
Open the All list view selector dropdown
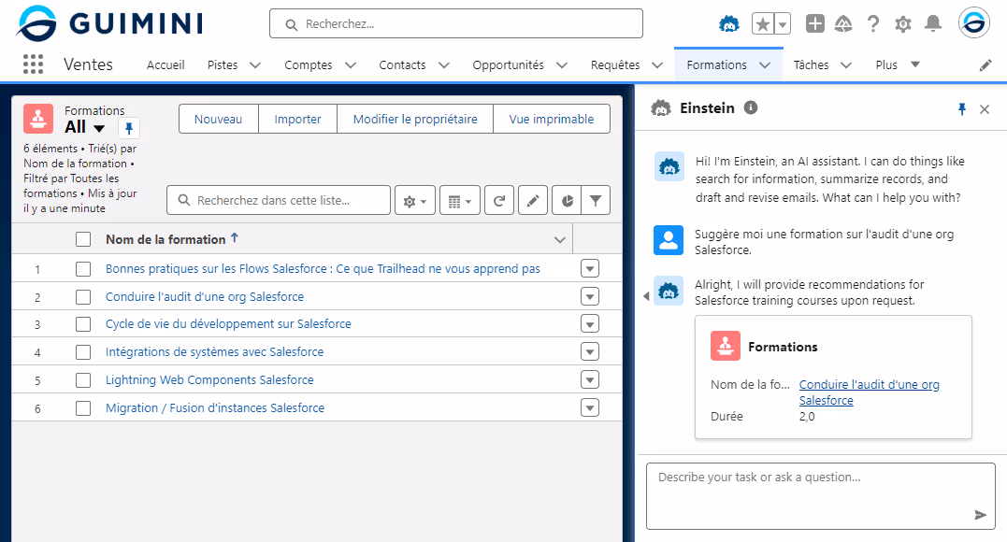click(x=99, y=128)
